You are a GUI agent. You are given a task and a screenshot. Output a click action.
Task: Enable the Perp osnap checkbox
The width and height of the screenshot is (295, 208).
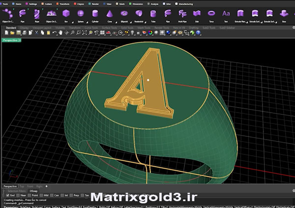pyautogui.click(x=71, y=195)
